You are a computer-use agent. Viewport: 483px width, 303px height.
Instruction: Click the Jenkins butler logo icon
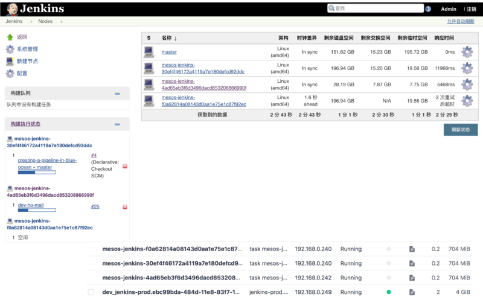(12, 9)
